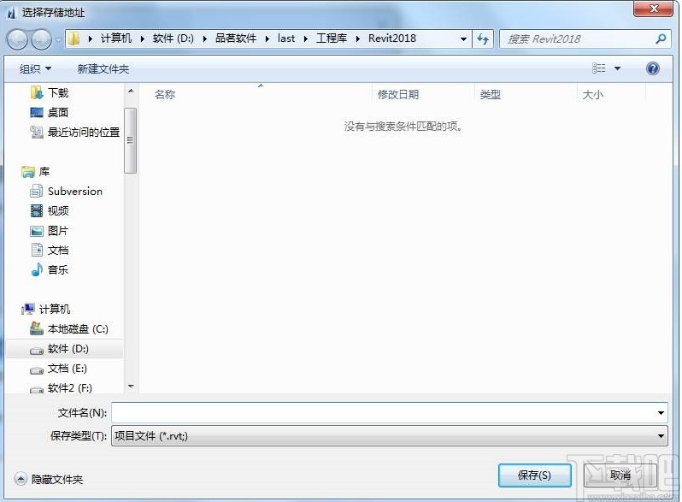This screenshot has height=502, width=682.
Task: Expand the arrow after 计算机 breadcrumb
Action: [142, 38]
